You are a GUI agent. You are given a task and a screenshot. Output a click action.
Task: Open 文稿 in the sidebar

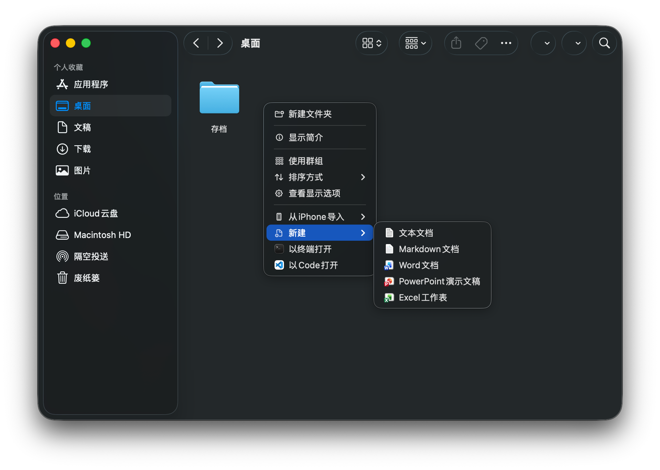click(111, 127)
